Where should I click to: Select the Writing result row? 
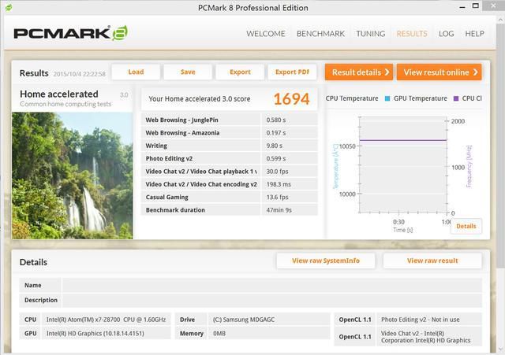(230, 146)
